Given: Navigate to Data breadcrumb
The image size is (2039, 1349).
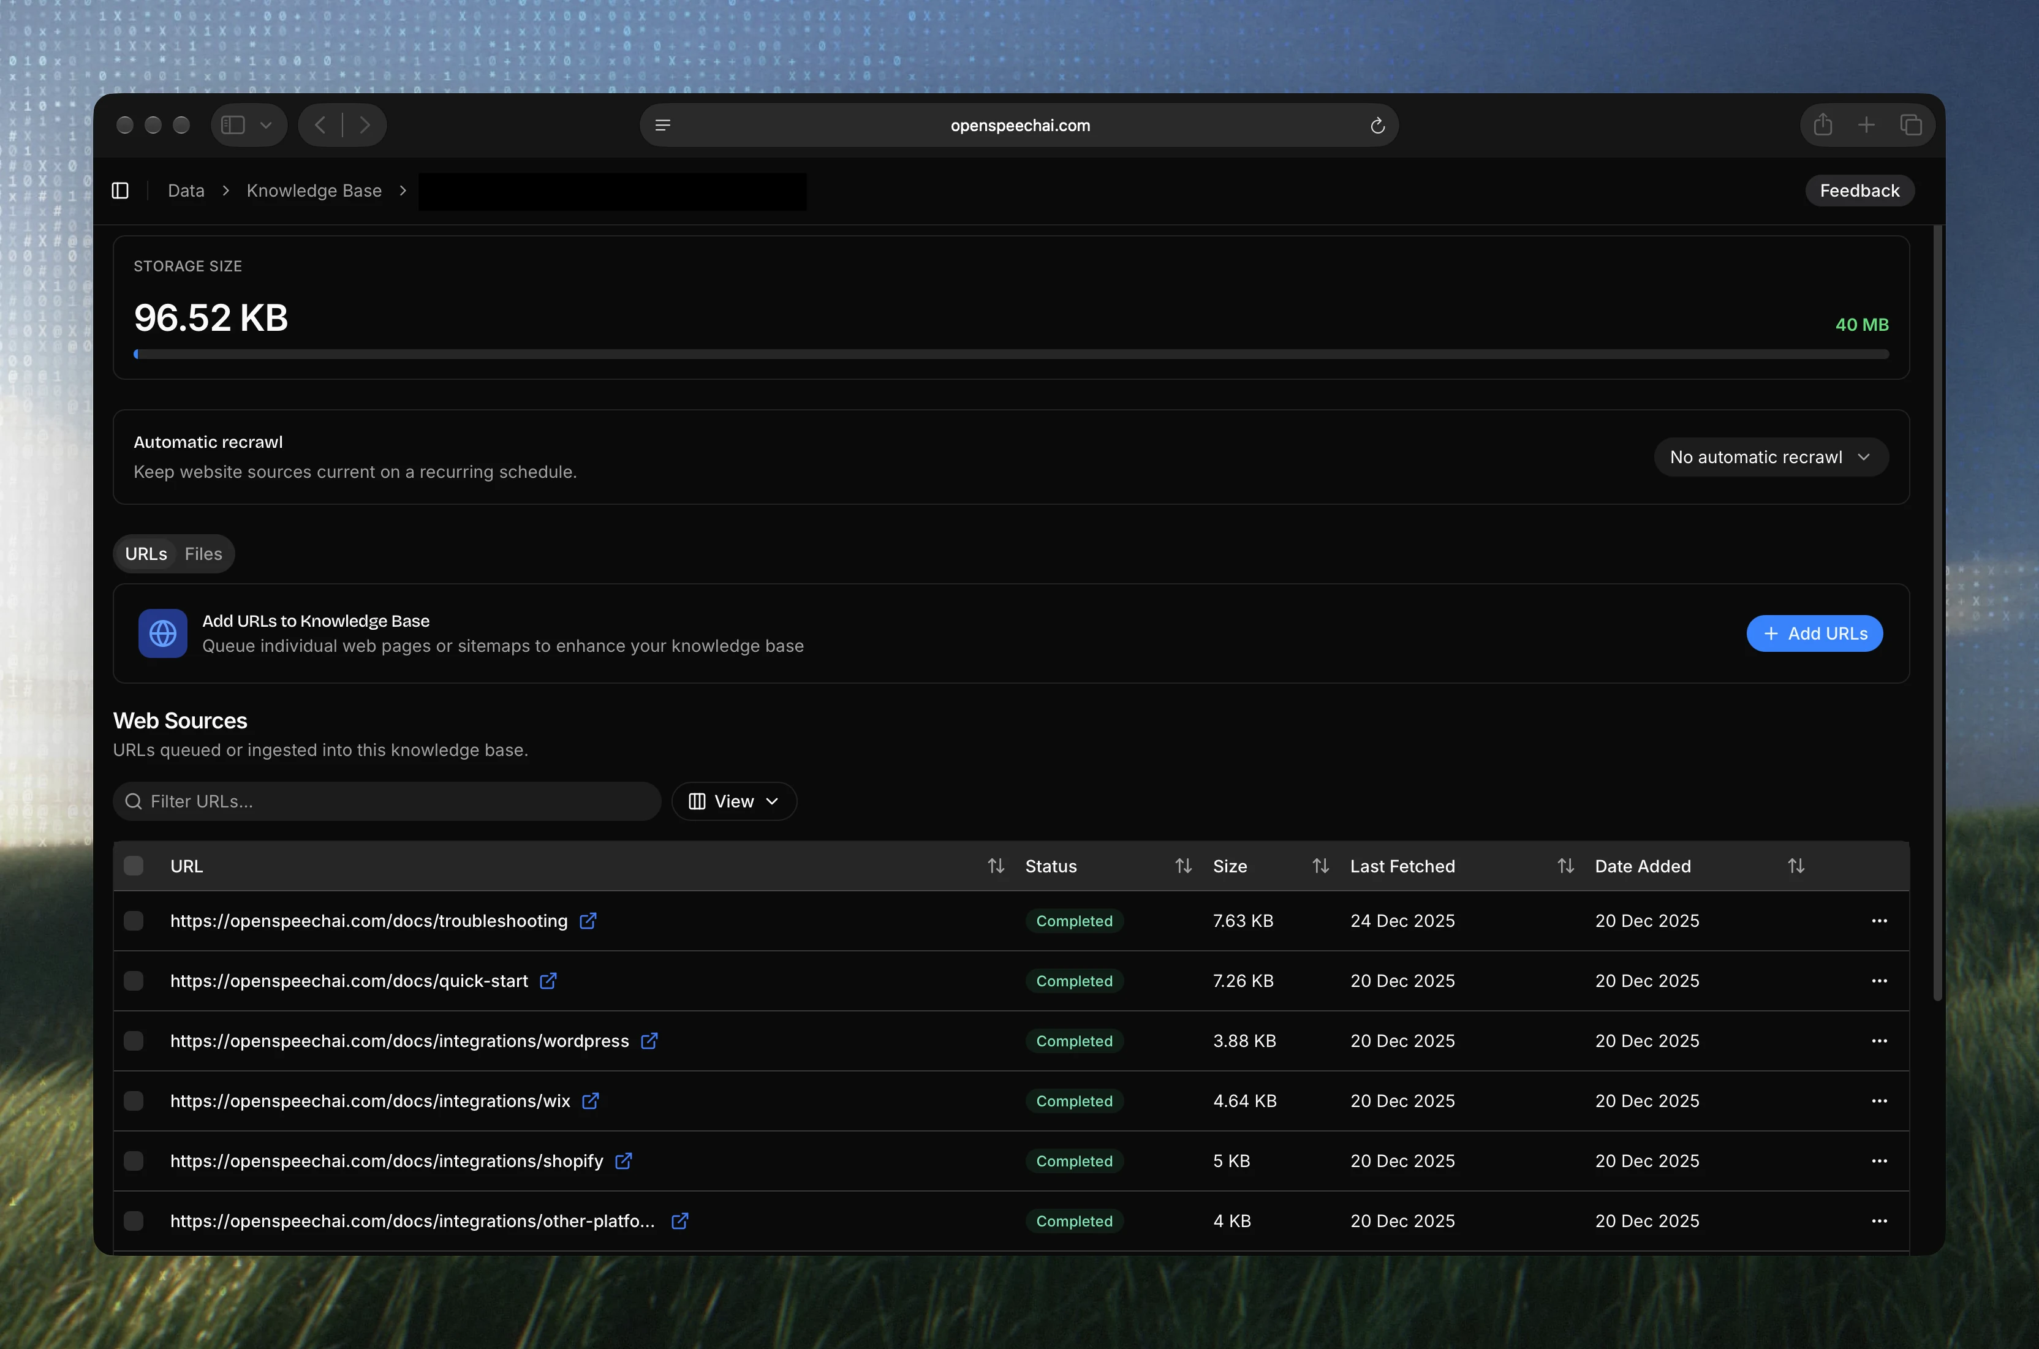Looking at the screenshot, I should pyautogui.click(x=186, y=190).
